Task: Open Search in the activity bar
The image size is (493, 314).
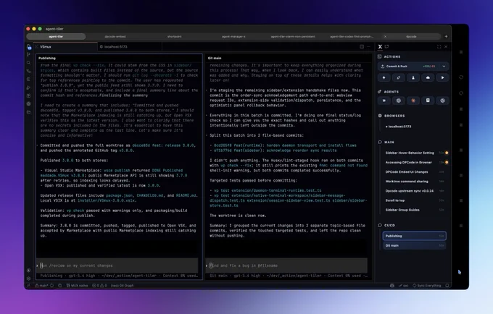Action: [28, 63]
